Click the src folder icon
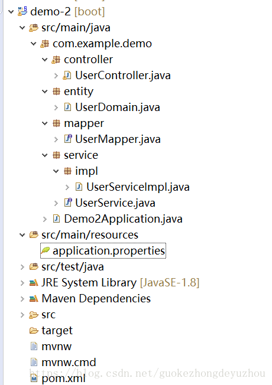The image size is (272, 385). pyautogui.click(x=34, y=315)
